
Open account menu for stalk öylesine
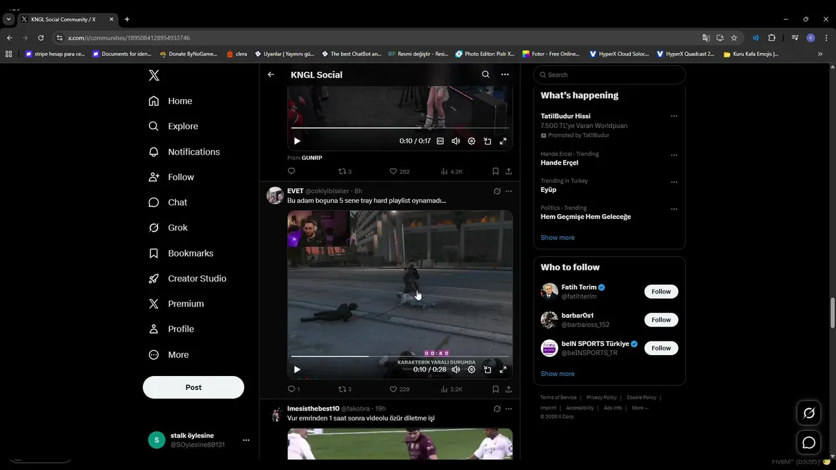click(x=246, y=440)
